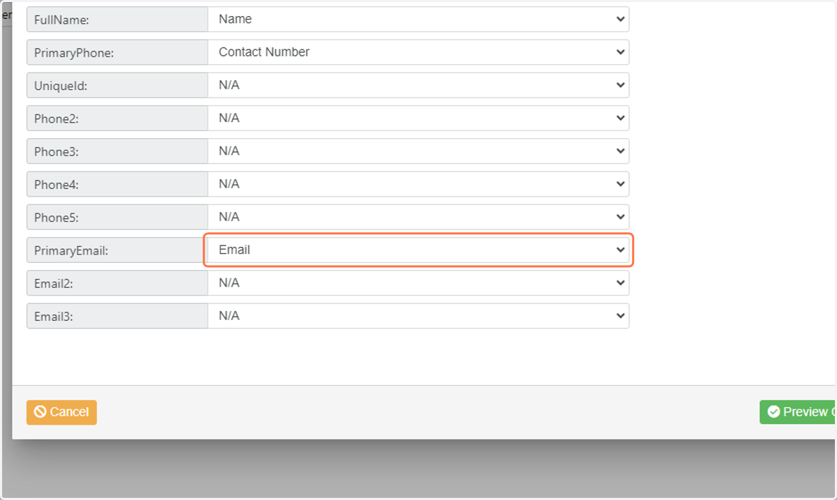
Task: Open the FullName mapping dropdown
Action: [x=418, y=20]
